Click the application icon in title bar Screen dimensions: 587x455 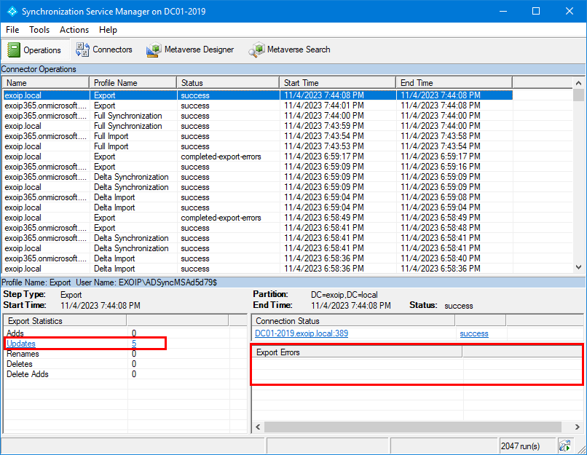coord(11,12)
